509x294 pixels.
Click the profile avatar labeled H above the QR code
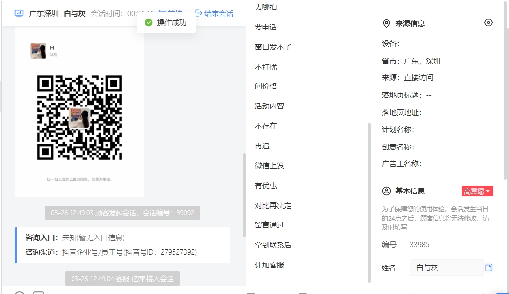pos(38,51)
